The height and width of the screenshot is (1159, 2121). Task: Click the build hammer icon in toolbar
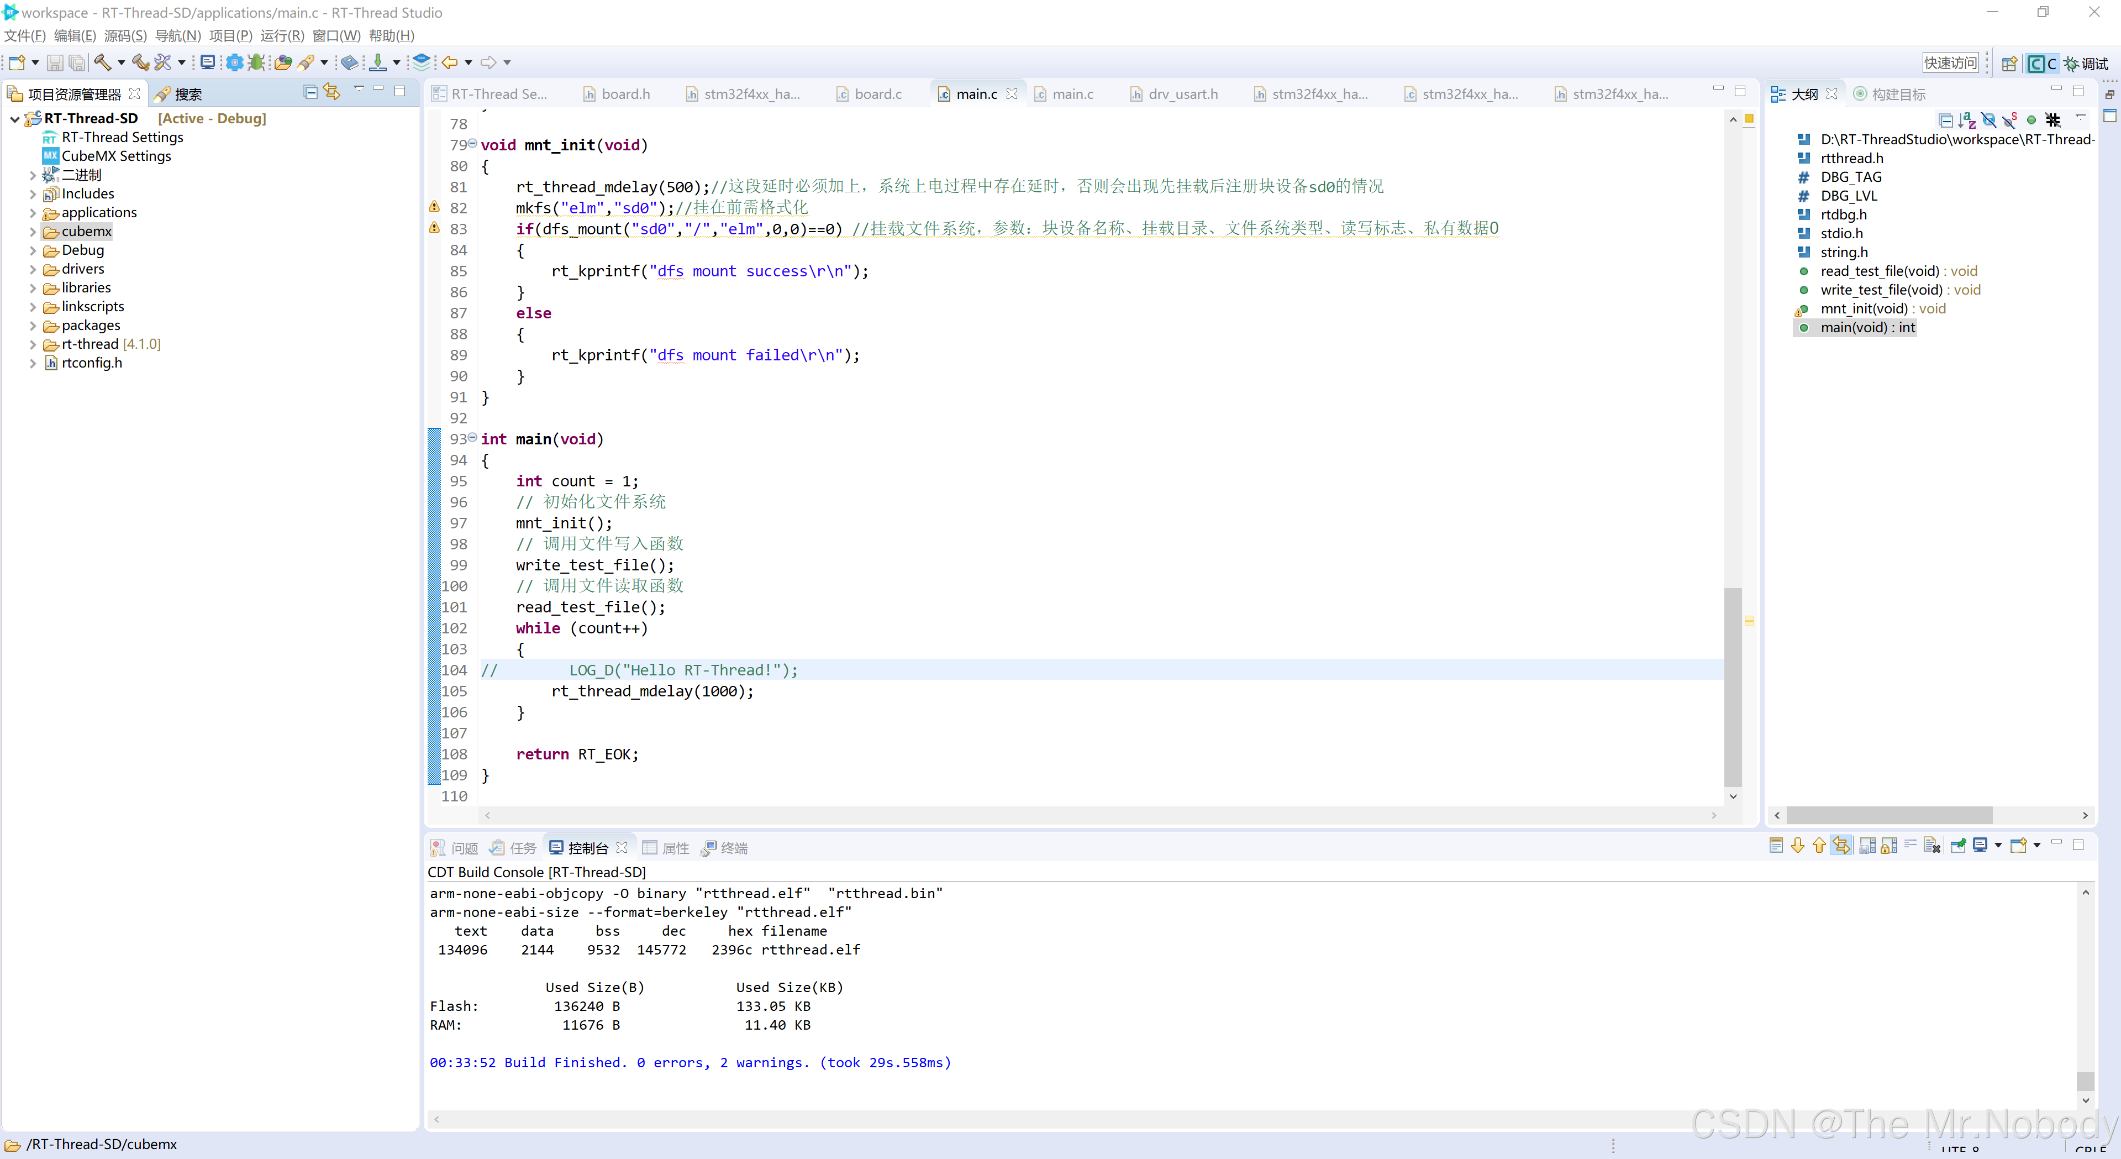pyautogui.click(x=102, y=62)
